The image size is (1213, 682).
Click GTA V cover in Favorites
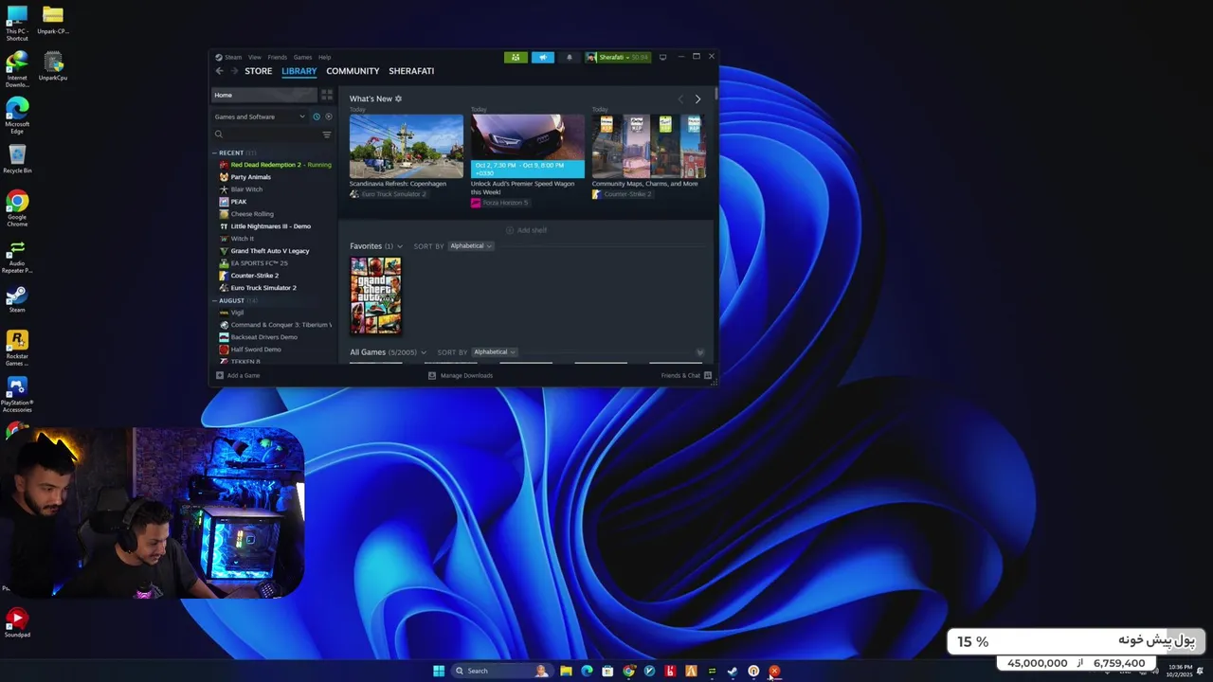375,296
